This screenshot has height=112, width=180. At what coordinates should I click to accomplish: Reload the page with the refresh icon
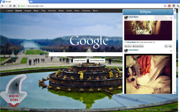(10, 6)
